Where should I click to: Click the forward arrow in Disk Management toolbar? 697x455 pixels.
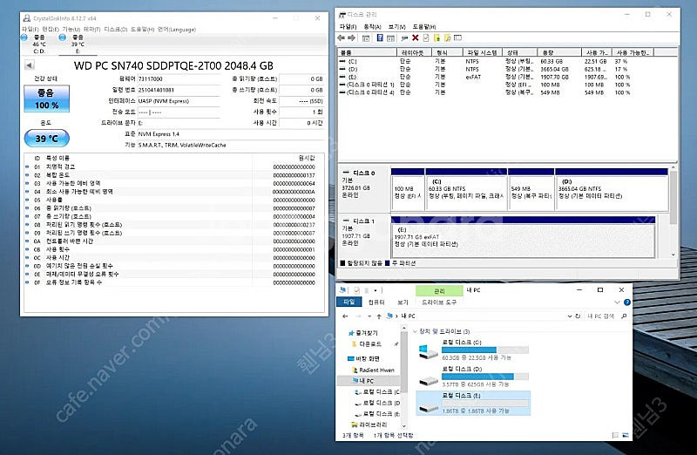click(352, 37)
